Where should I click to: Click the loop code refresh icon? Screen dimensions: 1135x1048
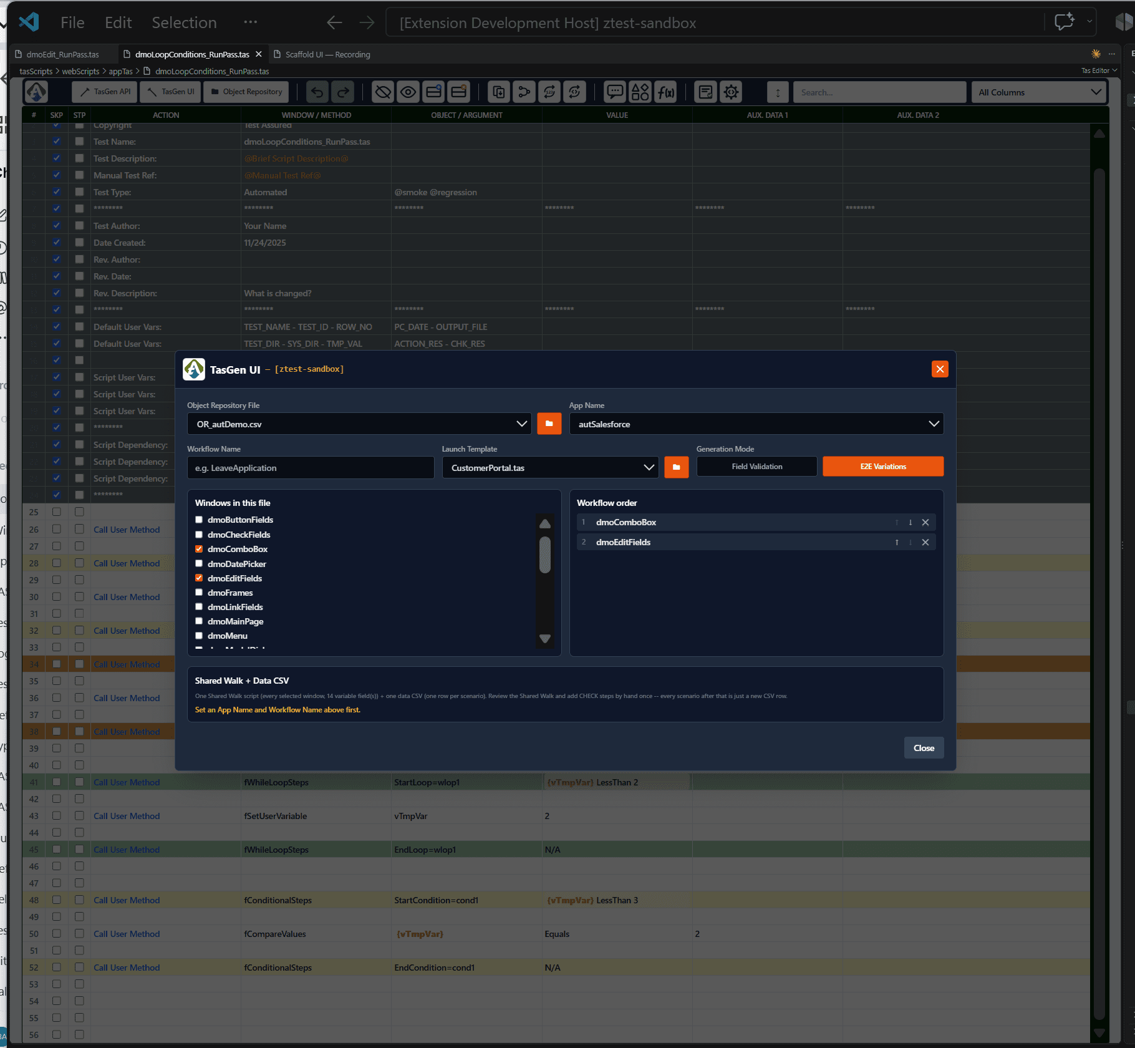pyautogui.click(x=574, y=92)
